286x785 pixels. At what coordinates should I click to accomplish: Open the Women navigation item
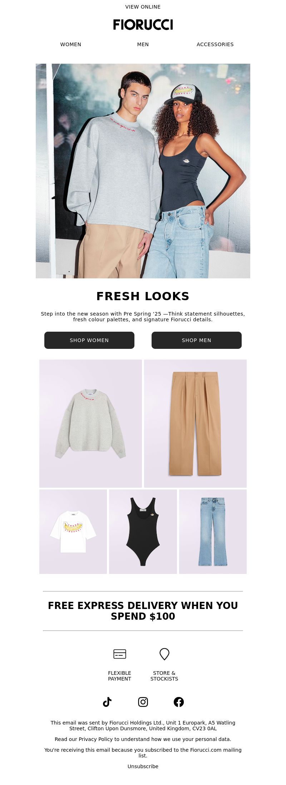coord(71,44)
